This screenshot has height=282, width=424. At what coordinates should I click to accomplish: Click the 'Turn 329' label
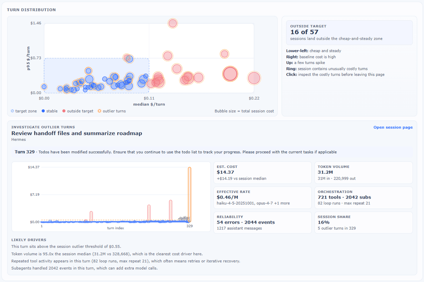25,152
